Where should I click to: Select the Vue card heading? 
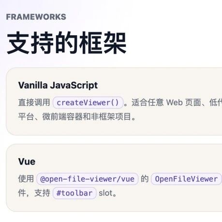point(27,162)
